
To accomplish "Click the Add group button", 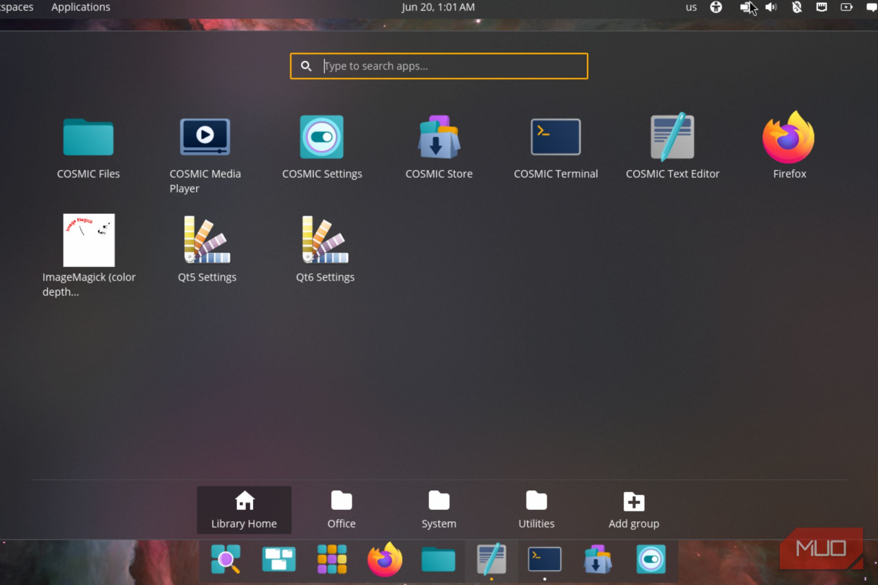I will (x=634, y=510).
